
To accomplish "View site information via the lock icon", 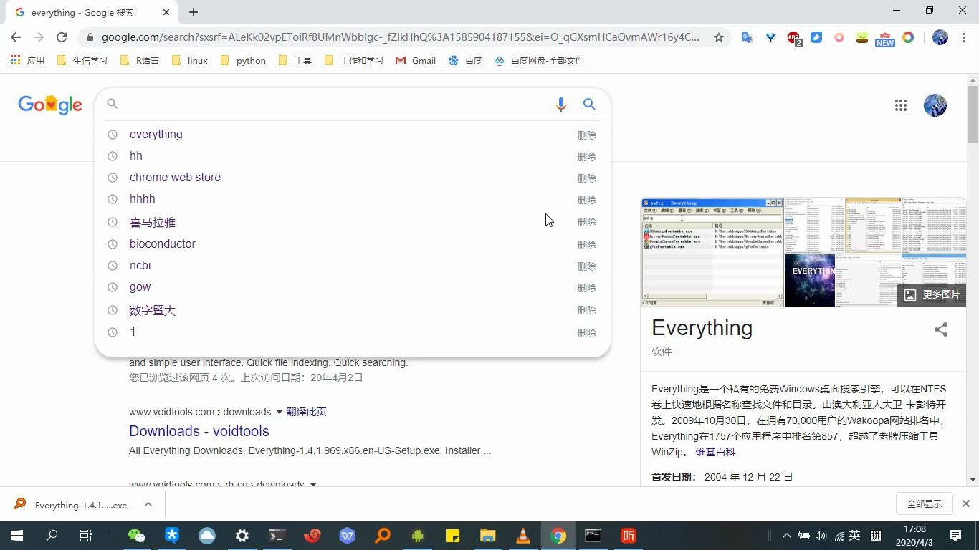I will pyautogui.click(x=90, y=37).
